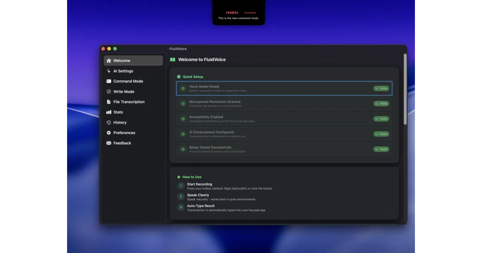Click the check icon for Voice Model Ready
The image size is (482, 253).
(183, 88)
